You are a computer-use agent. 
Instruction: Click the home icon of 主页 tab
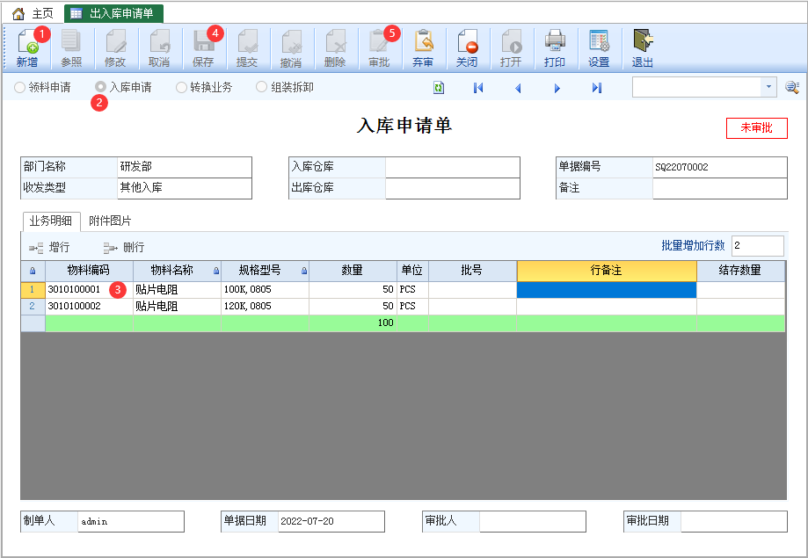coord(18,13)
